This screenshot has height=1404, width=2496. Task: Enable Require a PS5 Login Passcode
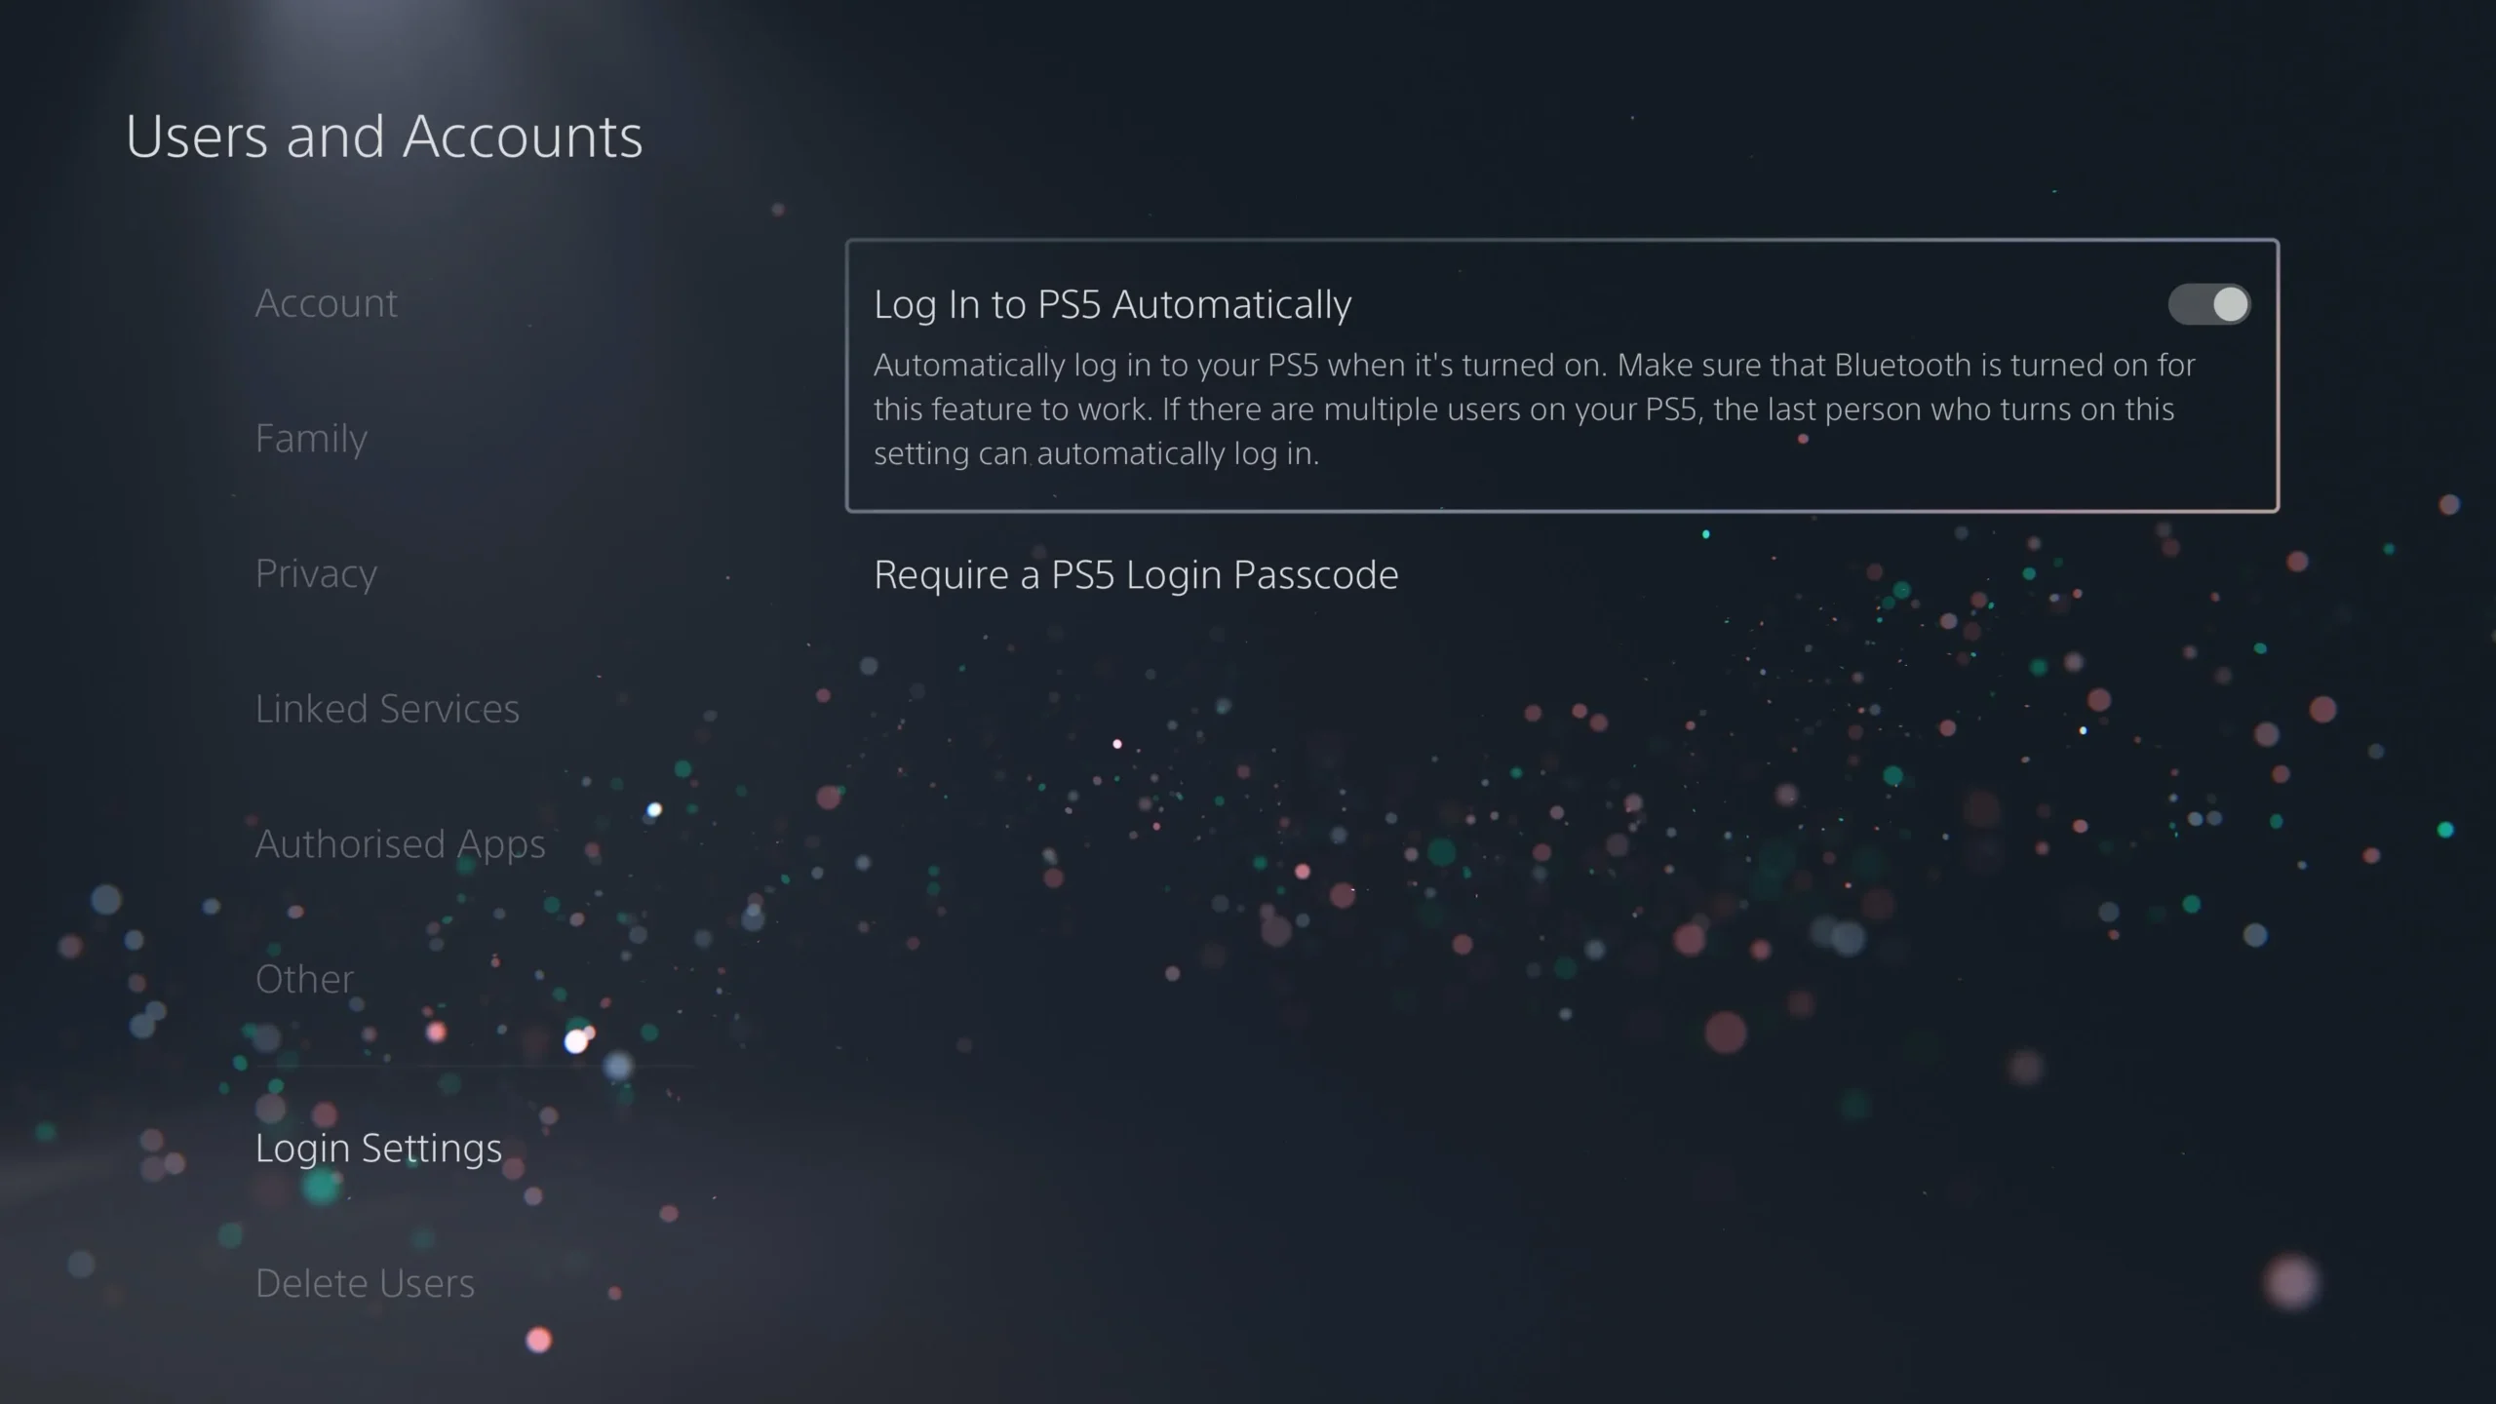pyautogui.click(x=1137, y=574)
